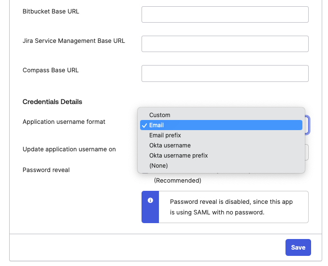Click the blue info icon in the notice
The width and height of the screenshot is (328, 266).
(150, 200)
